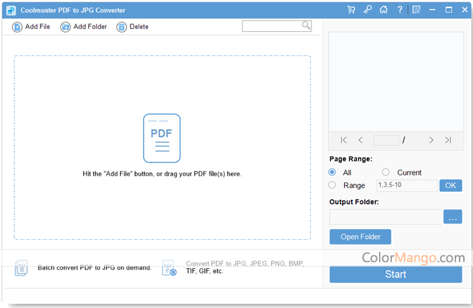Click the preview thumbnail area
This screenshot has height=308, width=473.
click(x=396, y=82)
